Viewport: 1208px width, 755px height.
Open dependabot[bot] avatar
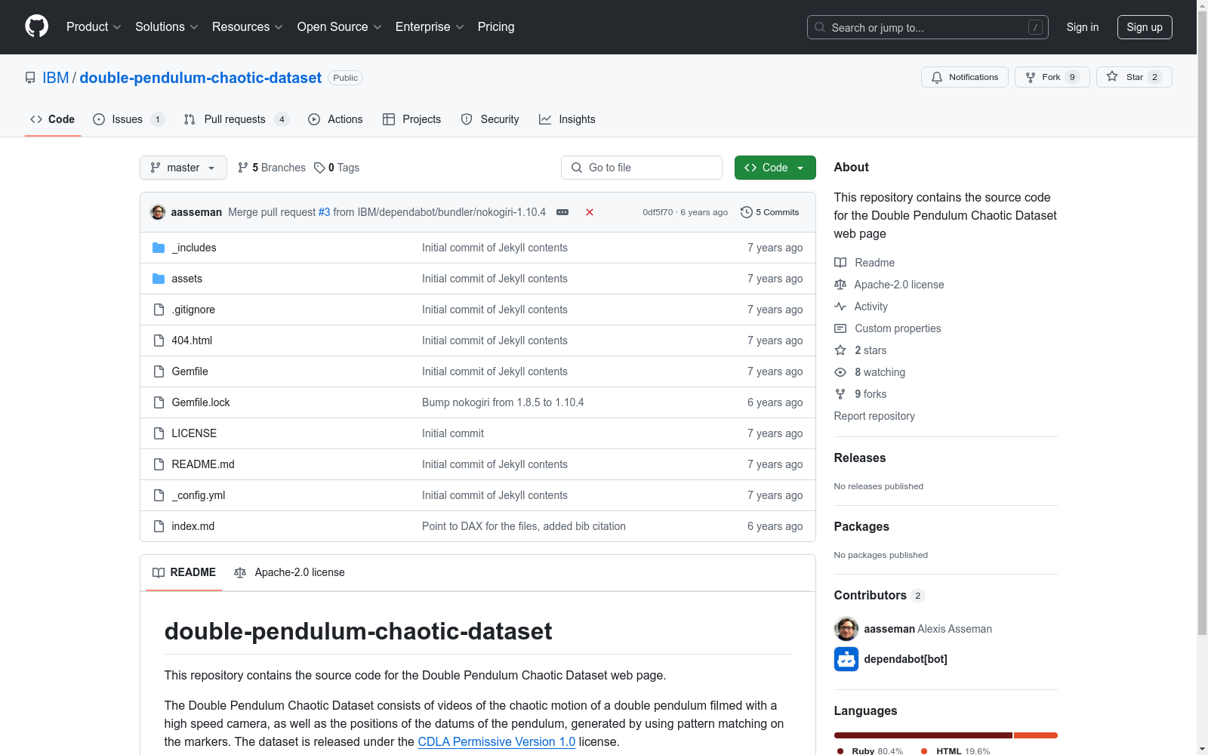click(x=846, y=659)
